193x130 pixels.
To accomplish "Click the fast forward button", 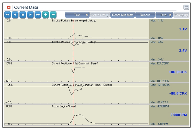I will pos(38,15).
